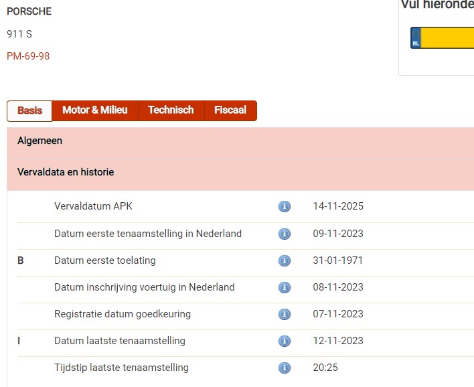The image size is (474, 387).
Task: Show info for Datum inschrijving voertuig in Nederland
Action: pyautogui.click(x=284, y=287)
